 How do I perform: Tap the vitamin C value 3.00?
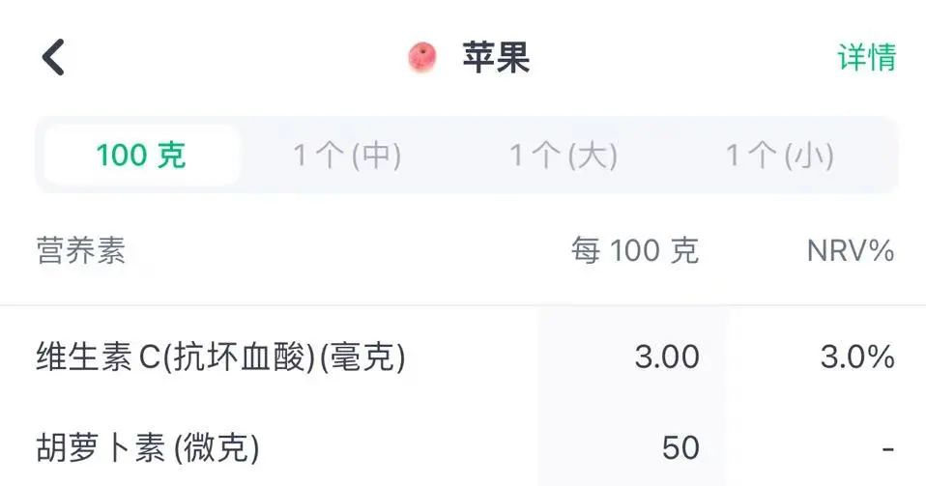click(667, 357)
